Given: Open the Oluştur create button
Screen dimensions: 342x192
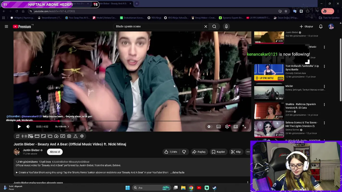Looking at the screenshot, I should [x=306, y=26].
